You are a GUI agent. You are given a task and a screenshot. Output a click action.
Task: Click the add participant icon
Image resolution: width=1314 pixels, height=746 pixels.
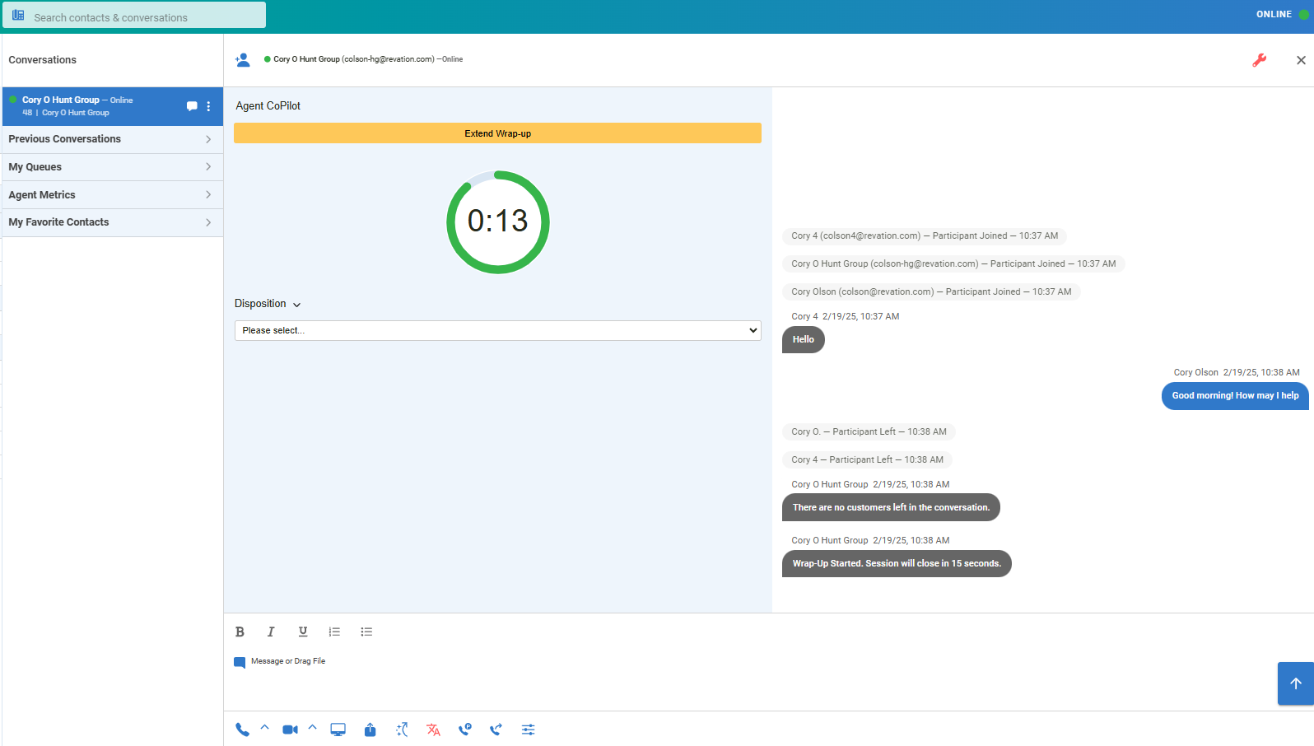coord(243,60)
